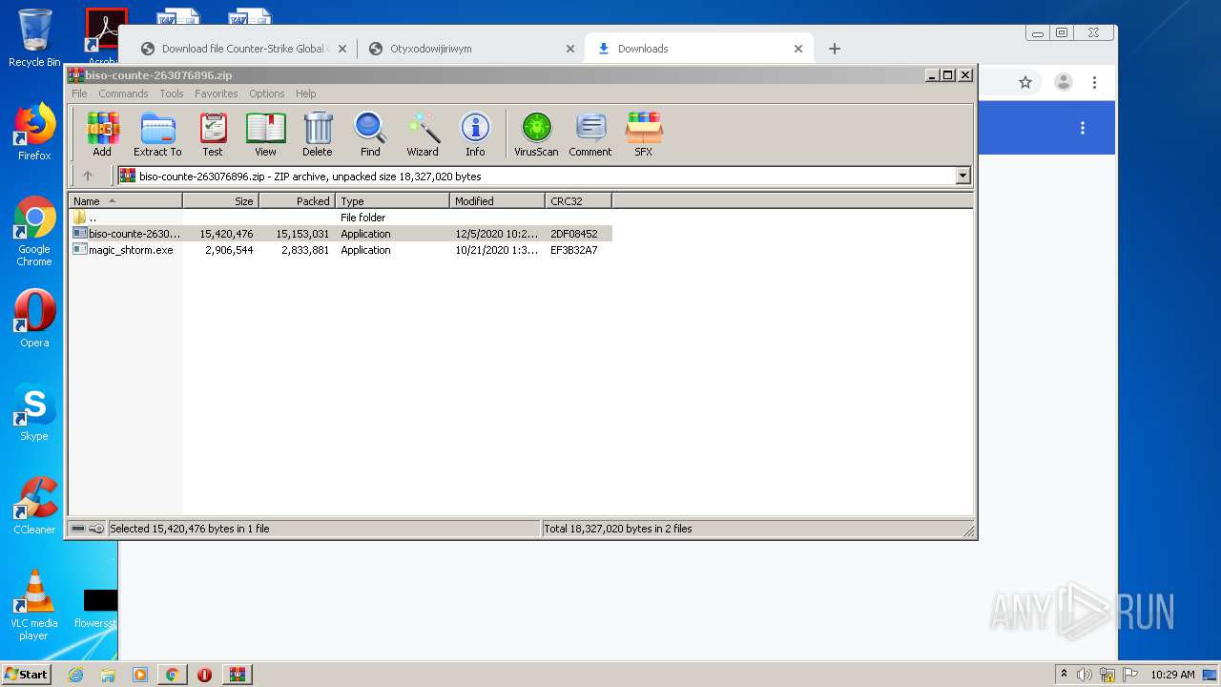This screenshot has width=1221, height=687.
Task: Sort the list by the CRC32 column header
Action: pyautogui.click(x=578, y=200)
